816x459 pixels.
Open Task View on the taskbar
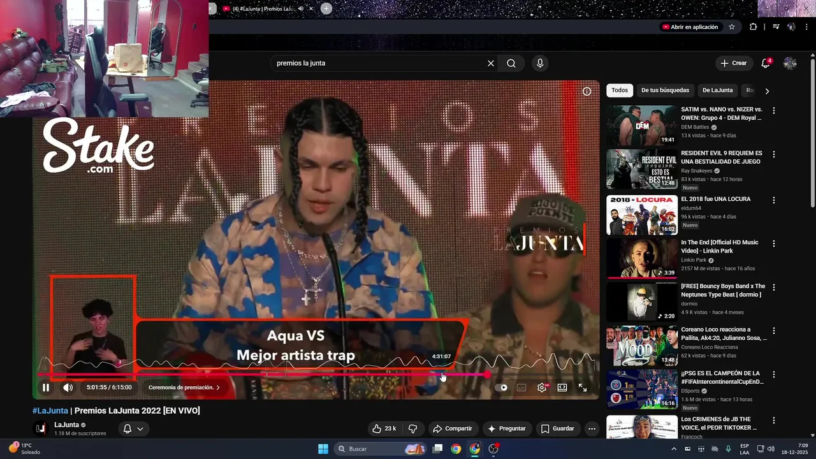click(437, 449)
